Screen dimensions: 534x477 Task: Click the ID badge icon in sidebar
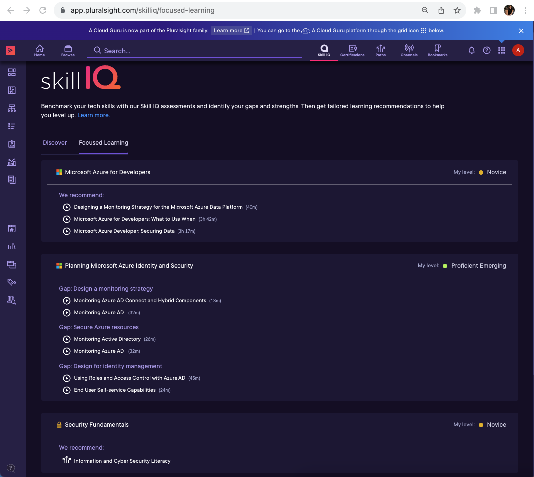click(12, 144)
